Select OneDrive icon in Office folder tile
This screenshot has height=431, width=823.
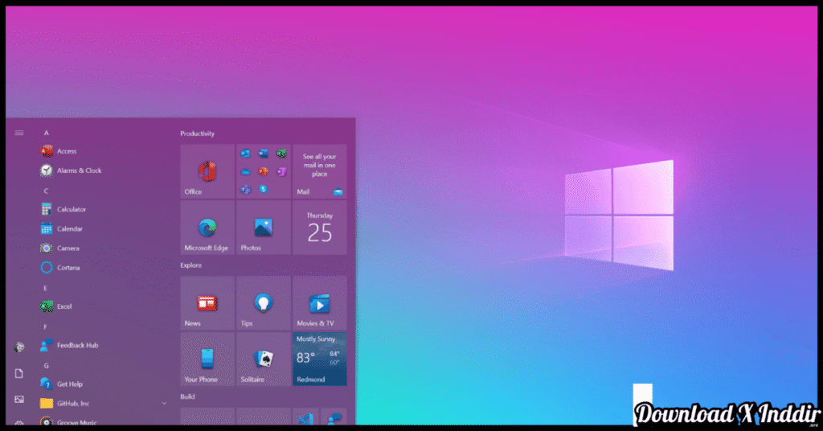[245, 171]
